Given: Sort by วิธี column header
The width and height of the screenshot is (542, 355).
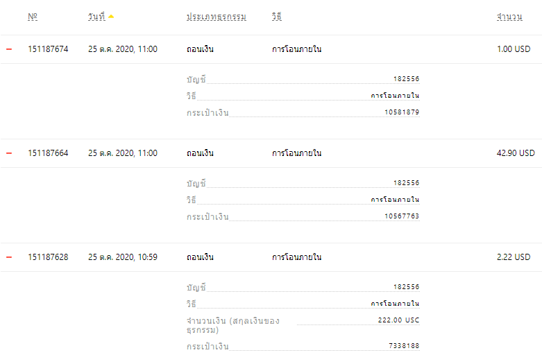Looking at the screenshot, I should tap(276, 17).
